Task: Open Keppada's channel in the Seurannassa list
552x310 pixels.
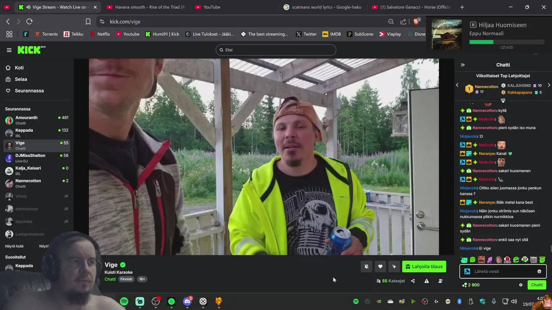Action: click(x=37, y=133)
